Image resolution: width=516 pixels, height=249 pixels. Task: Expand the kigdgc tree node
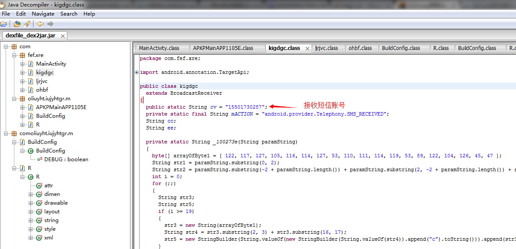[x=22, y=73]
